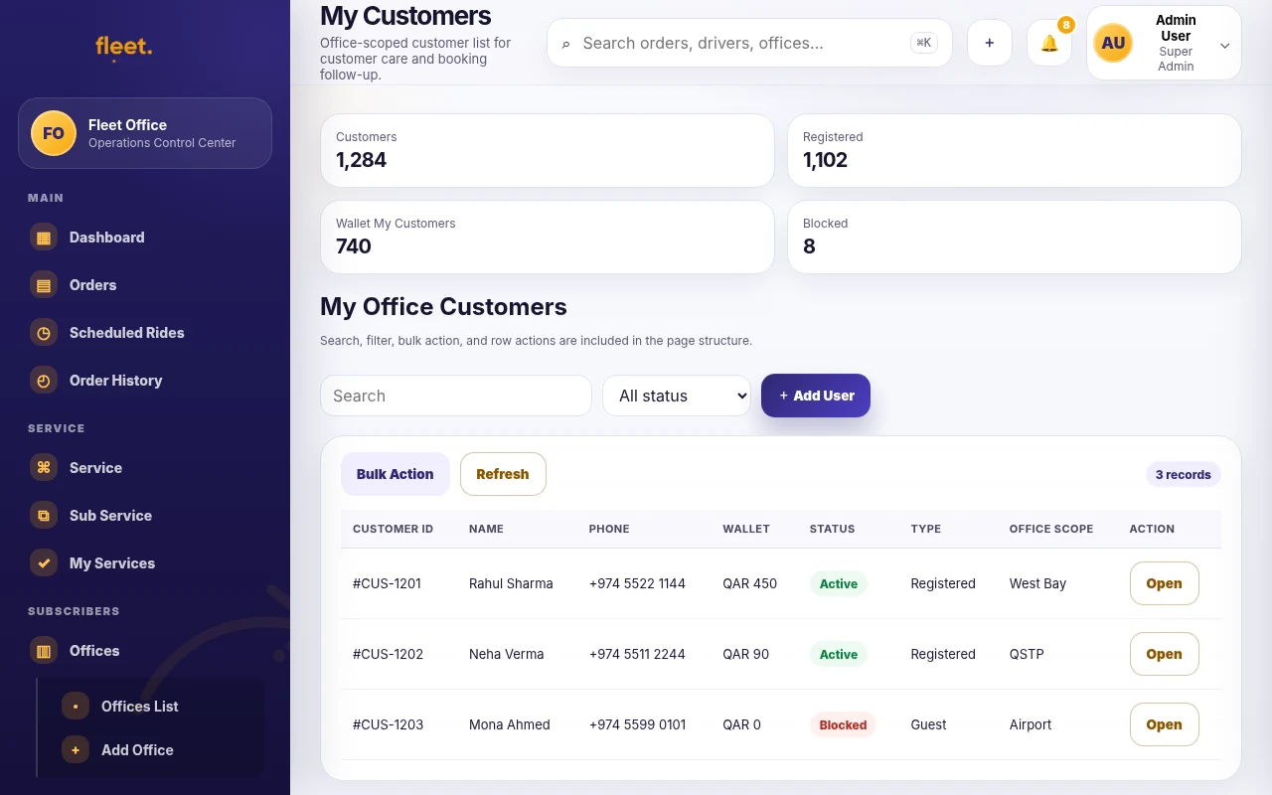Open Scheduled Rides menu item

click(145, 333)
